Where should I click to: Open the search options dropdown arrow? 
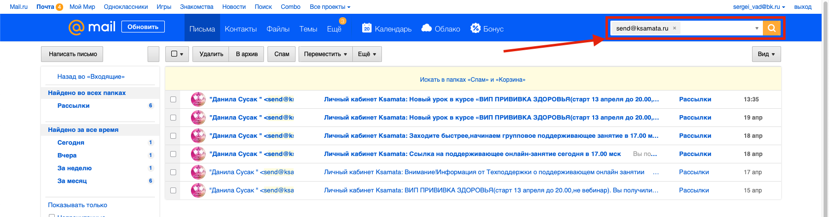[757, 29]
